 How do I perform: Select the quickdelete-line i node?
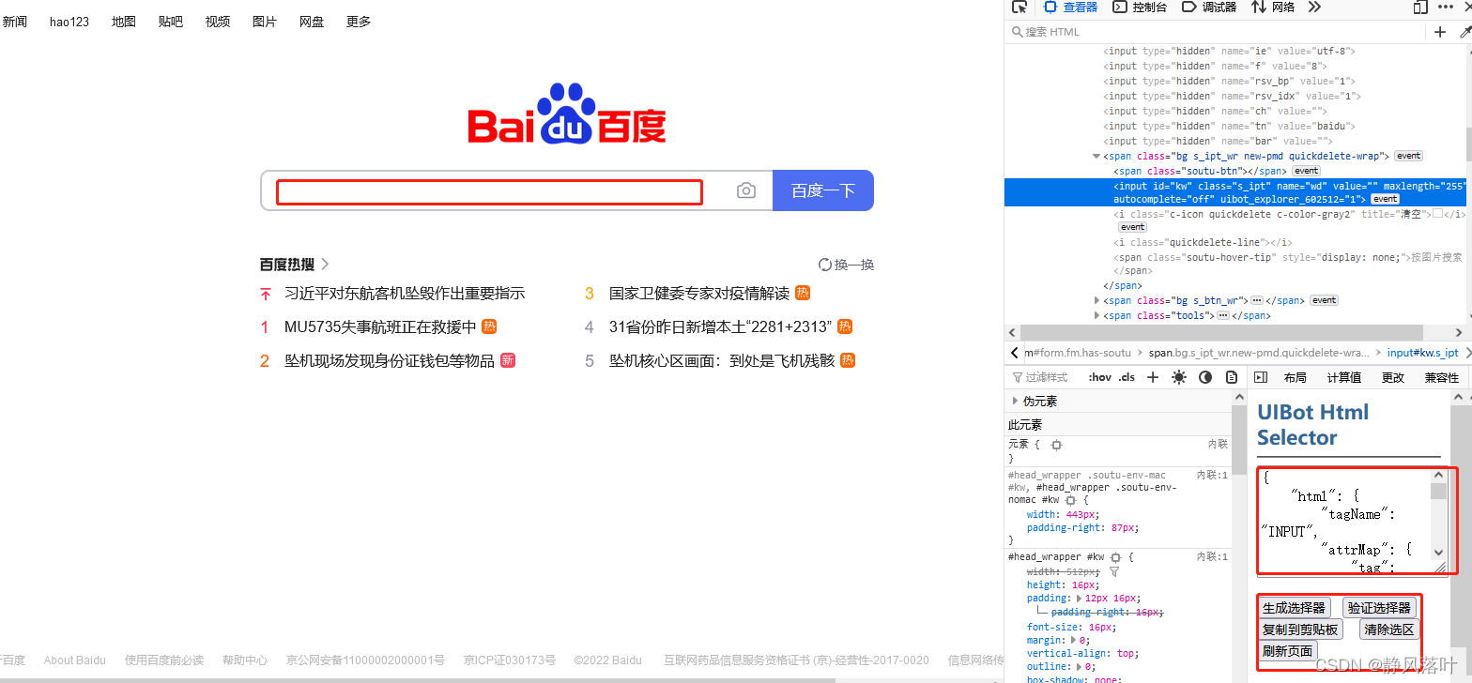[x=1203, y=242]
